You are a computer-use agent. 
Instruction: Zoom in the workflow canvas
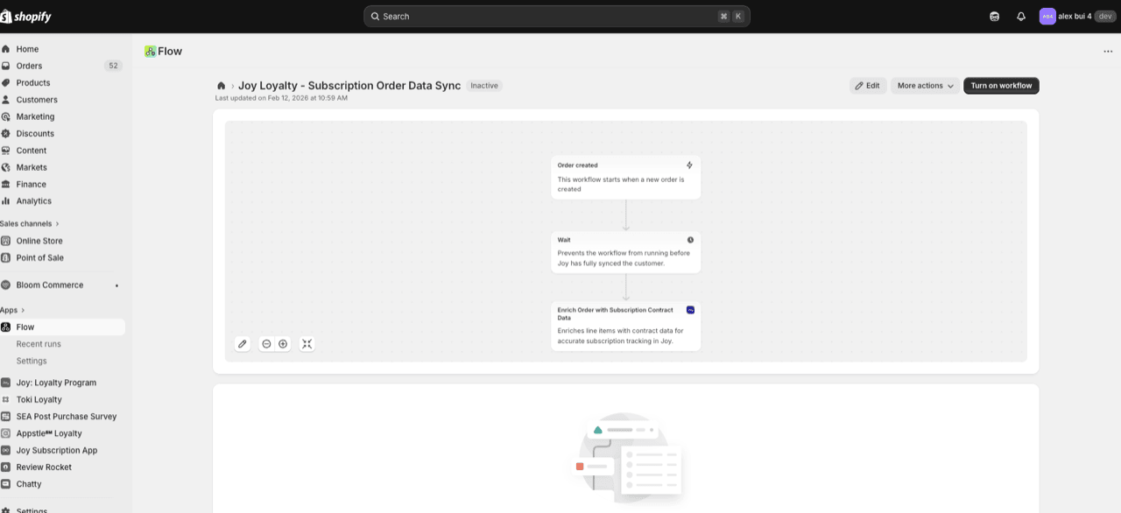point(283,344)
